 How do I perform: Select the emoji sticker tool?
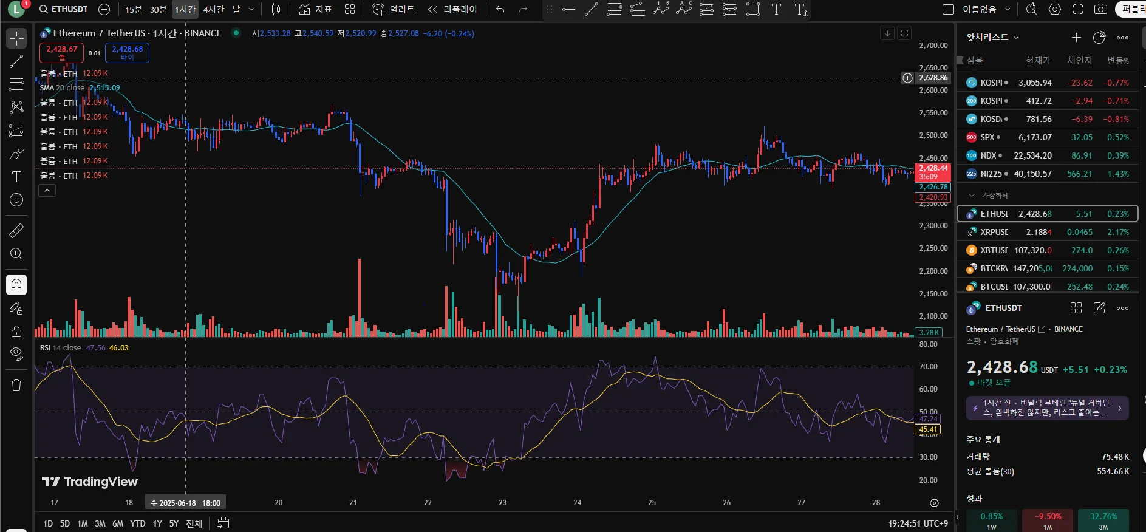(x=16, y=200)
